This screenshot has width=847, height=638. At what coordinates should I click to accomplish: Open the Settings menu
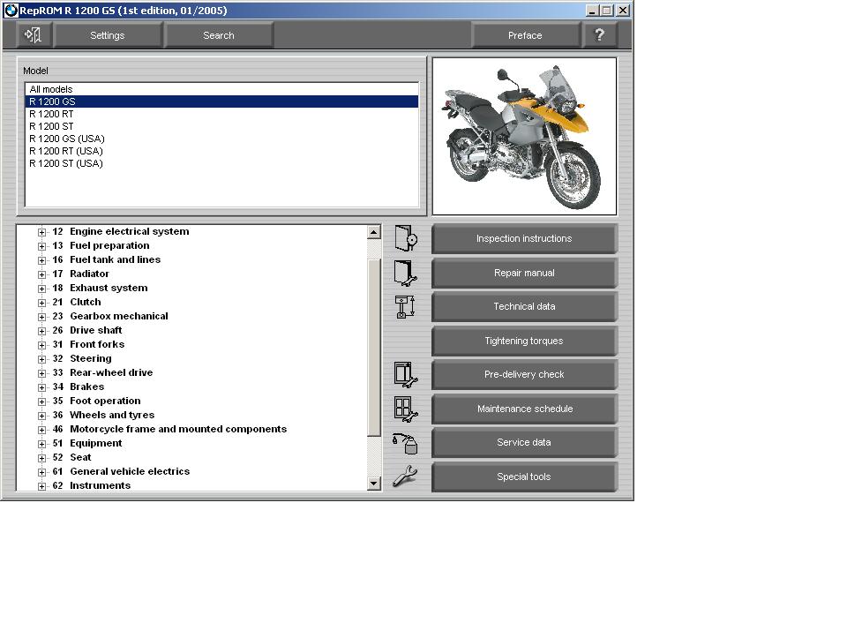pyautogui.click(x=108, y=35)
